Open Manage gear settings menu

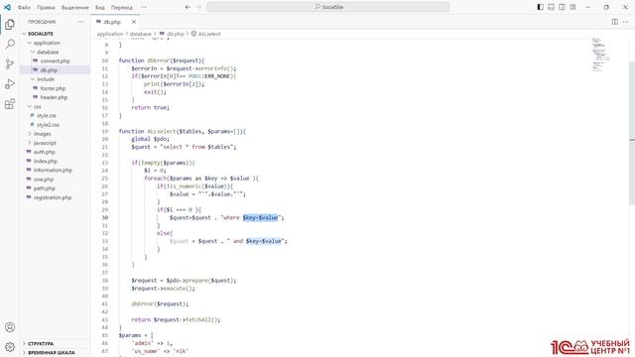pyautogui.click(x=10, y=347)
